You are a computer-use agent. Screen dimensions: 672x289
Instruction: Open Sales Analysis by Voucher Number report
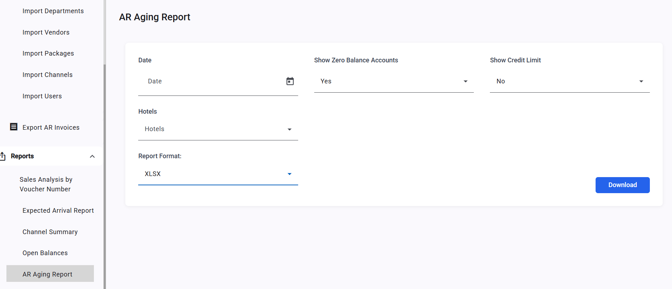pos(46,184)
